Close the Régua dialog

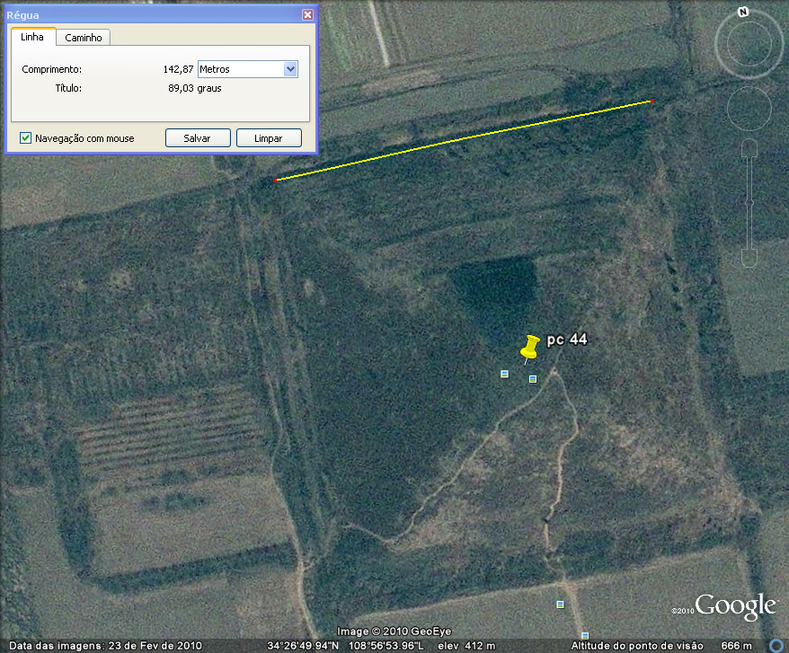coord(307,15)
